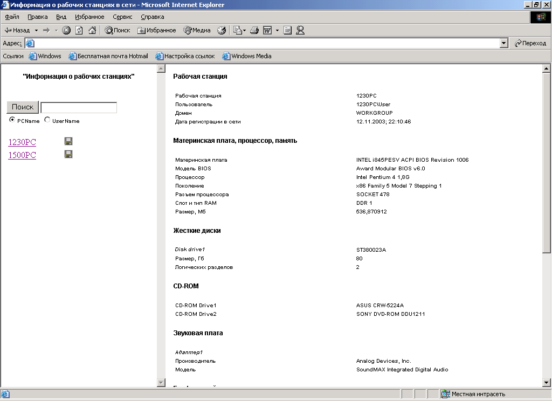Click the SoundMAX Integrated Digital Audio text
Viewport: 552px width, 401px height.
click(x=402, y=370)
